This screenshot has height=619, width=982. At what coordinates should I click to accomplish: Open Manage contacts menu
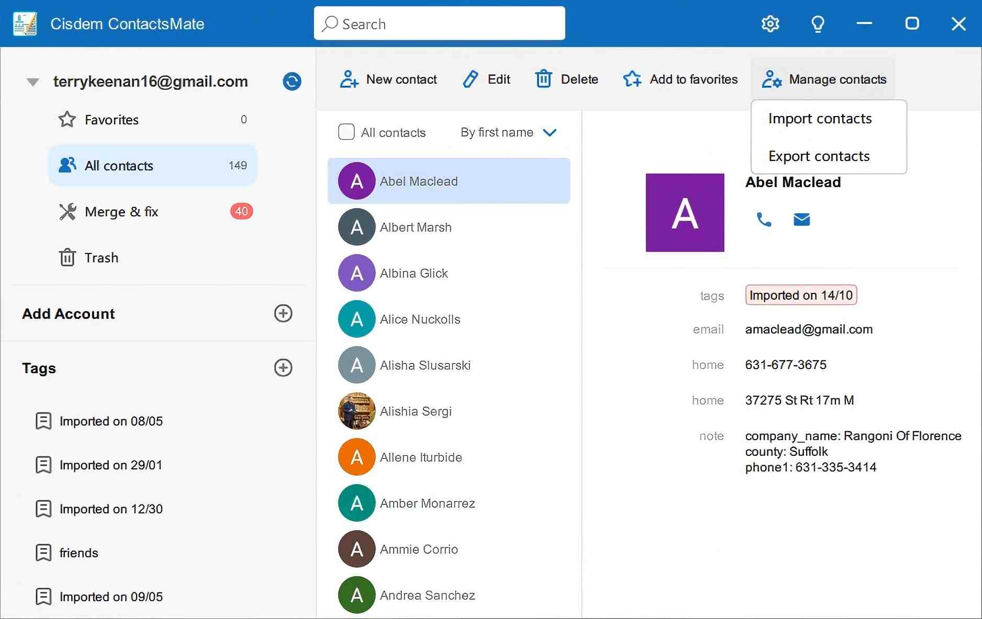pos(823,79)
